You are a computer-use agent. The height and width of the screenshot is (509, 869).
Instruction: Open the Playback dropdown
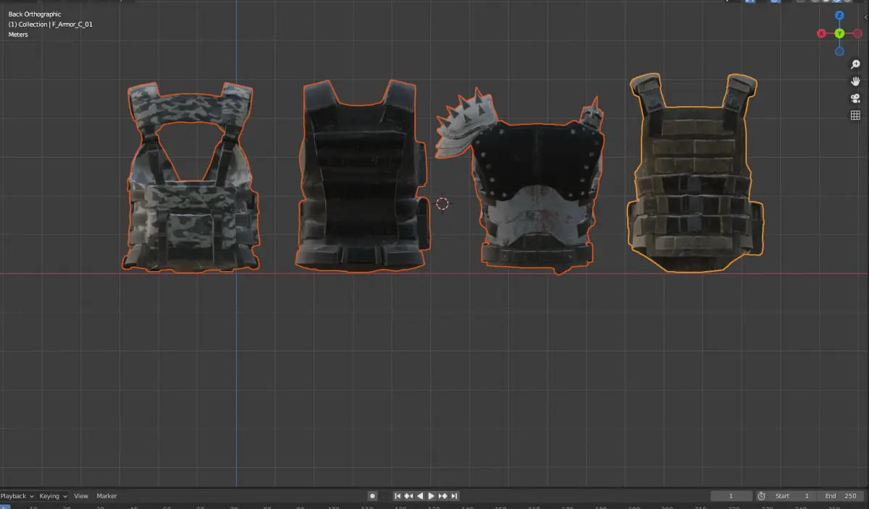pyautogui.click(x=17, y=496)
